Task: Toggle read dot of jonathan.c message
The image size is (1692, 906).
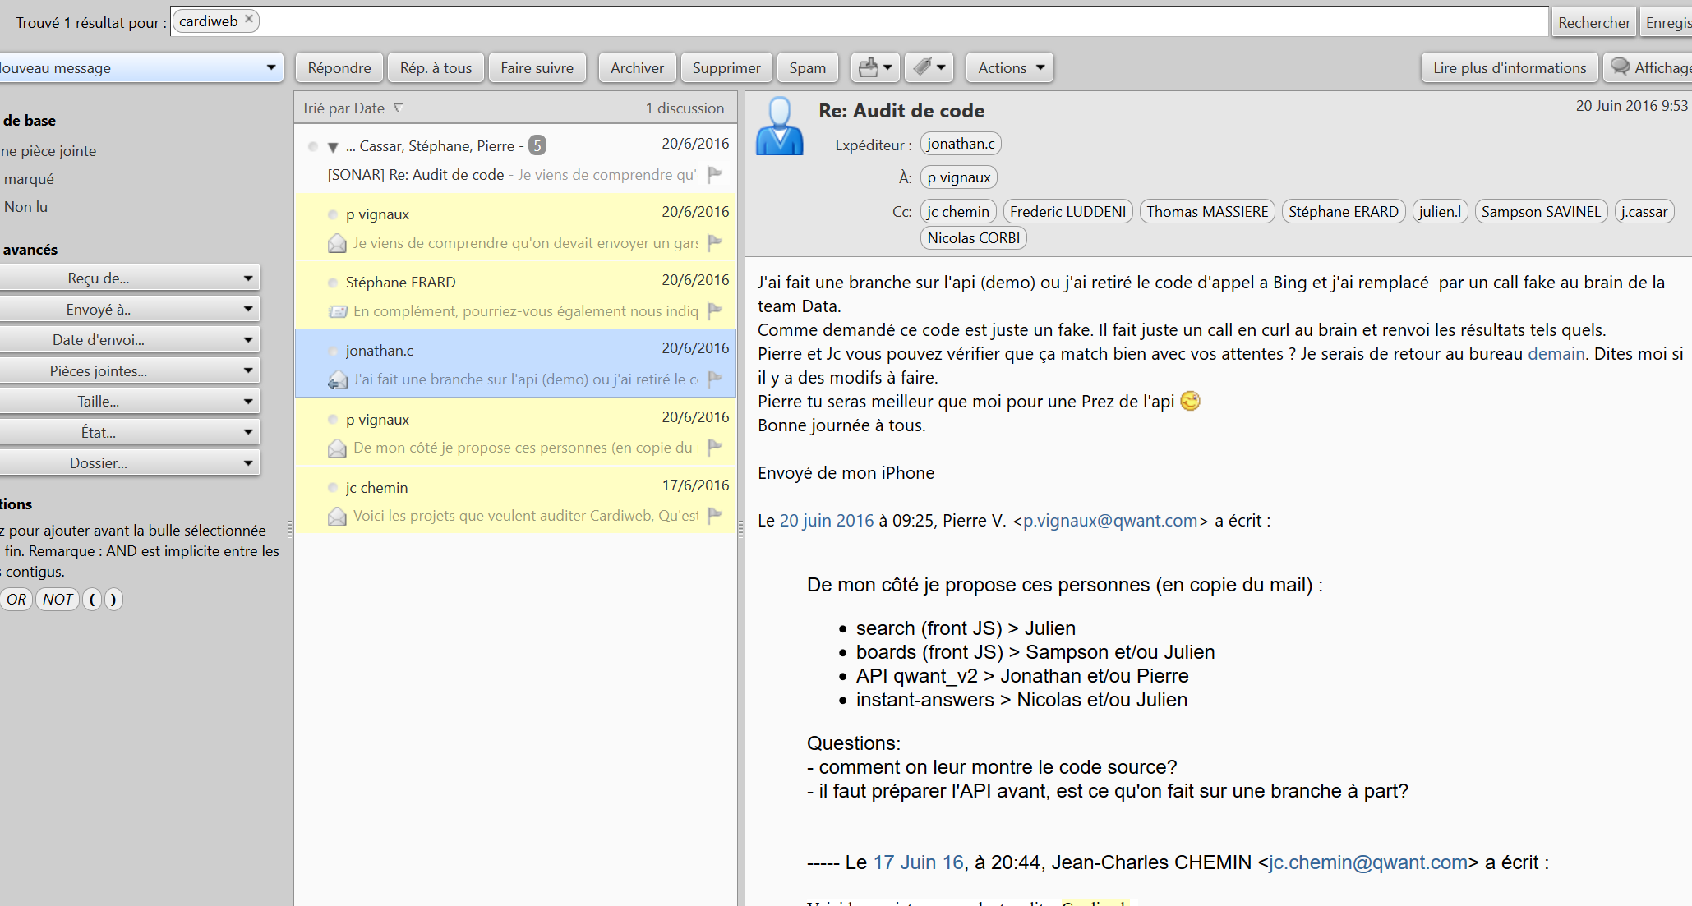Action: (333, 351)
